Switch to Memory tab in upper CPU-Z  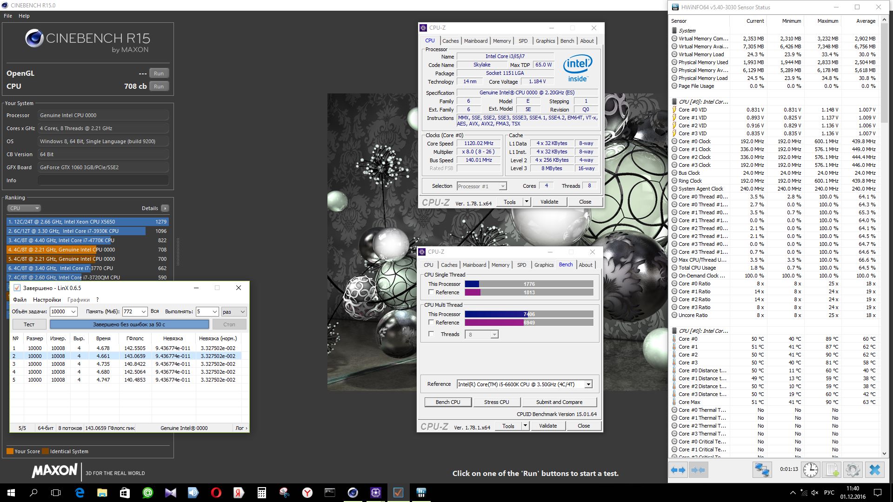tap(501, 41)
